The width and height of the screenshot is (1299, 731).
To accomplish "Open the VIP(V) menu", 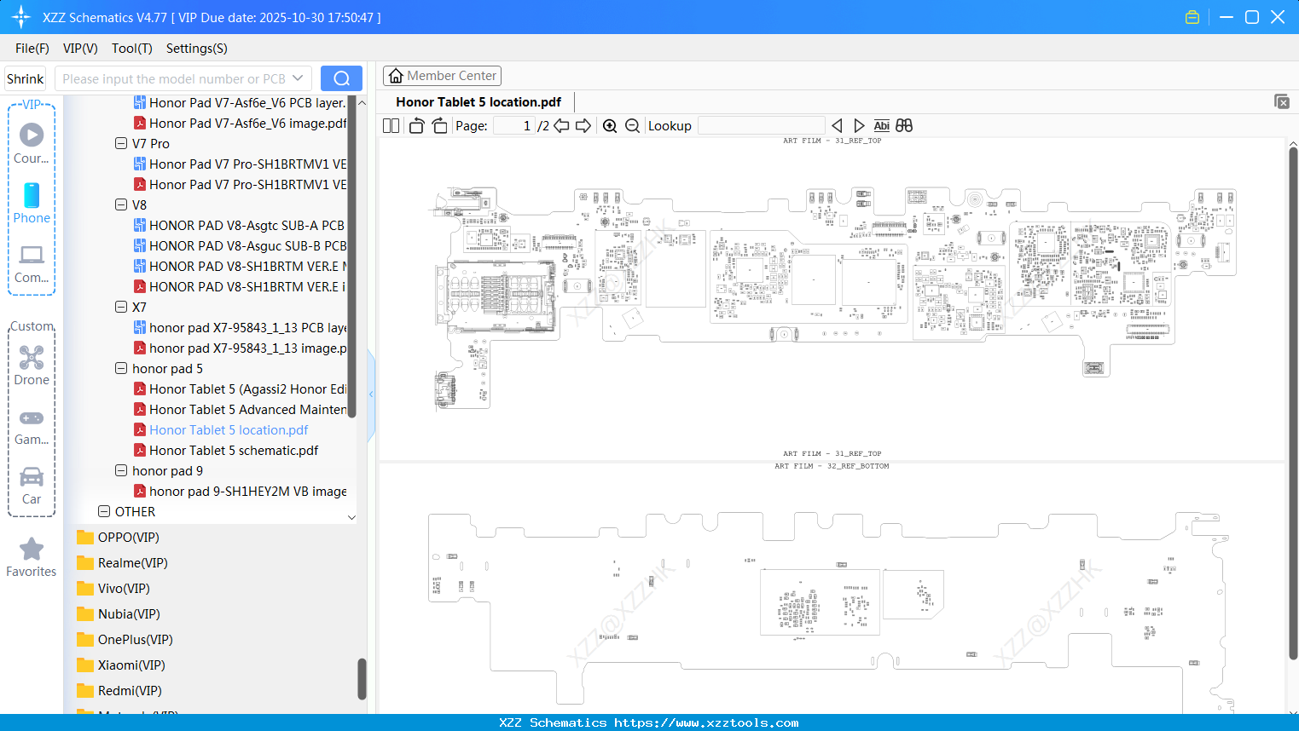I will (x=80, y=49).
